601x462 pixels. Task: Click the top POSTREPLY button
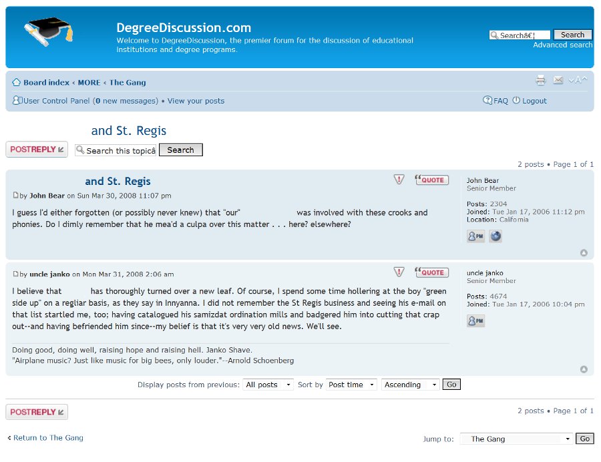(37, 150)
